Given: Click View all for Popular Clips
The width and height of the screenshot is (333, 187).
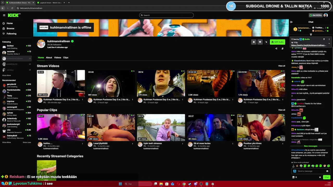Looking at the screenshot, I should point(281,110).
